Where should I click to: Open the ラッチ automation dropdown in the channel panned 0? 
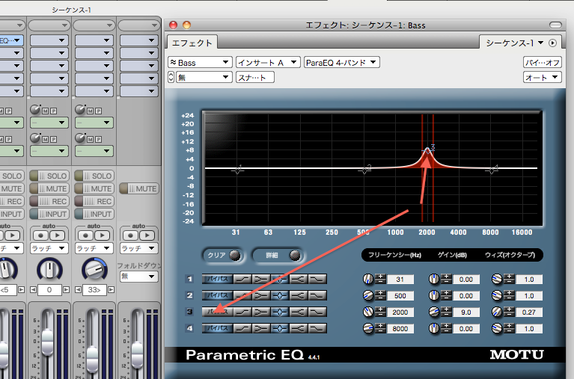(x=49, y=248)
